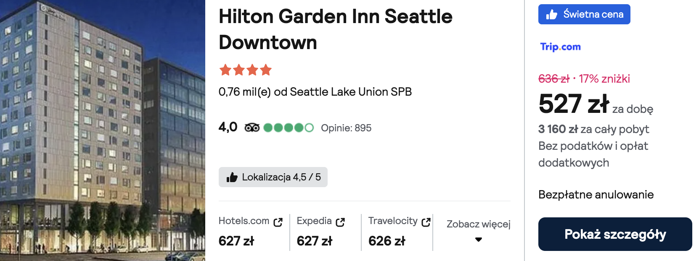Click the Opinie: 895 reviews count
The width and height of the screenshot is (699, 261).
pyautogui.click(x=346, y=128)
